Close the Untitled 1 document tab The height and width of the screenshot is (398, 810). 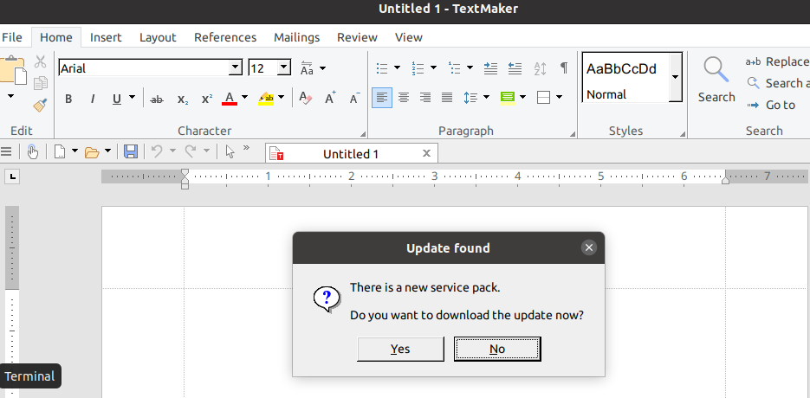click(426, 153)
